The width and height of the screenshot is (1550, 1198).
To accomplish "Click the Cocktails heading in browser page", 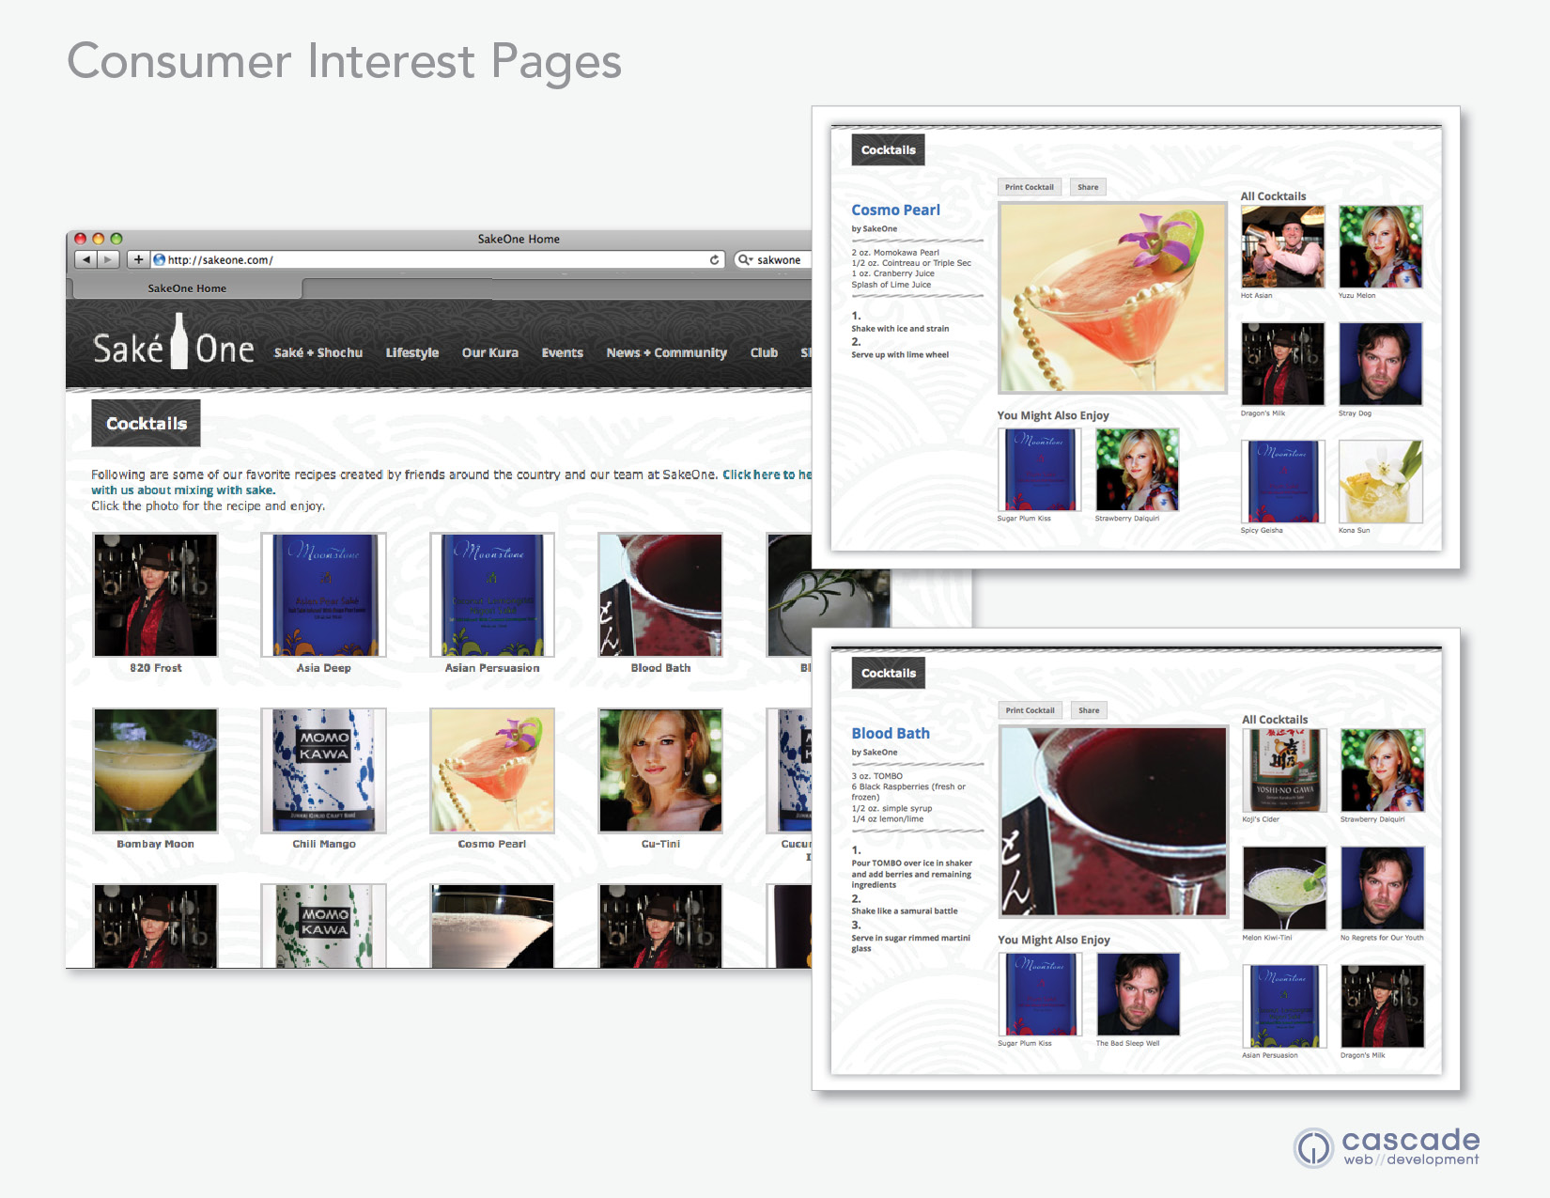I will pyautogui.click(x=146, y=424).
